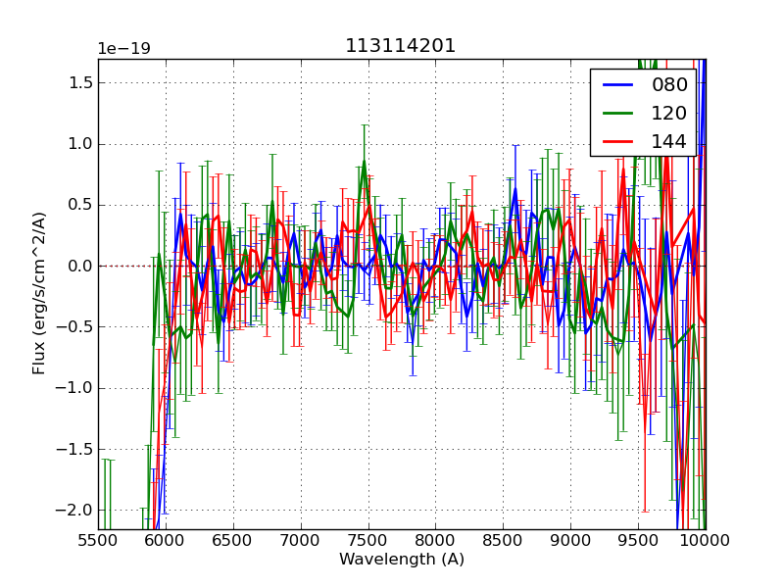Click the 10000 x-axis tick label
The height and width of the screenshot is (588, 784).
tap(705, 541)
